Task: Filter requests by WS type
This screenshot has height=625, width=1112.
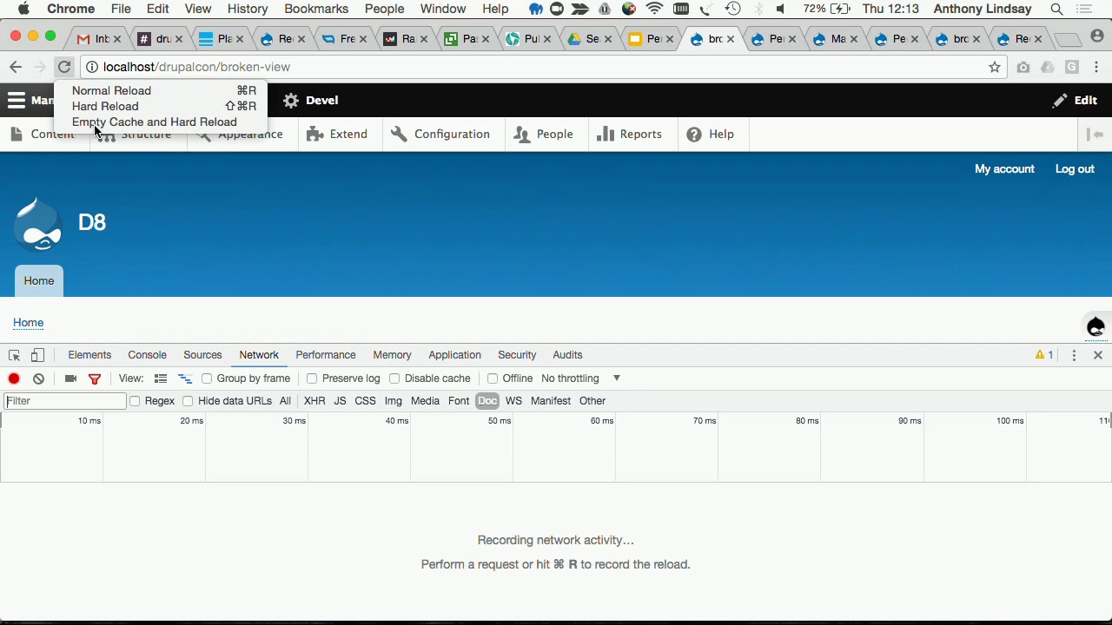Action: (x=513, y=401)
